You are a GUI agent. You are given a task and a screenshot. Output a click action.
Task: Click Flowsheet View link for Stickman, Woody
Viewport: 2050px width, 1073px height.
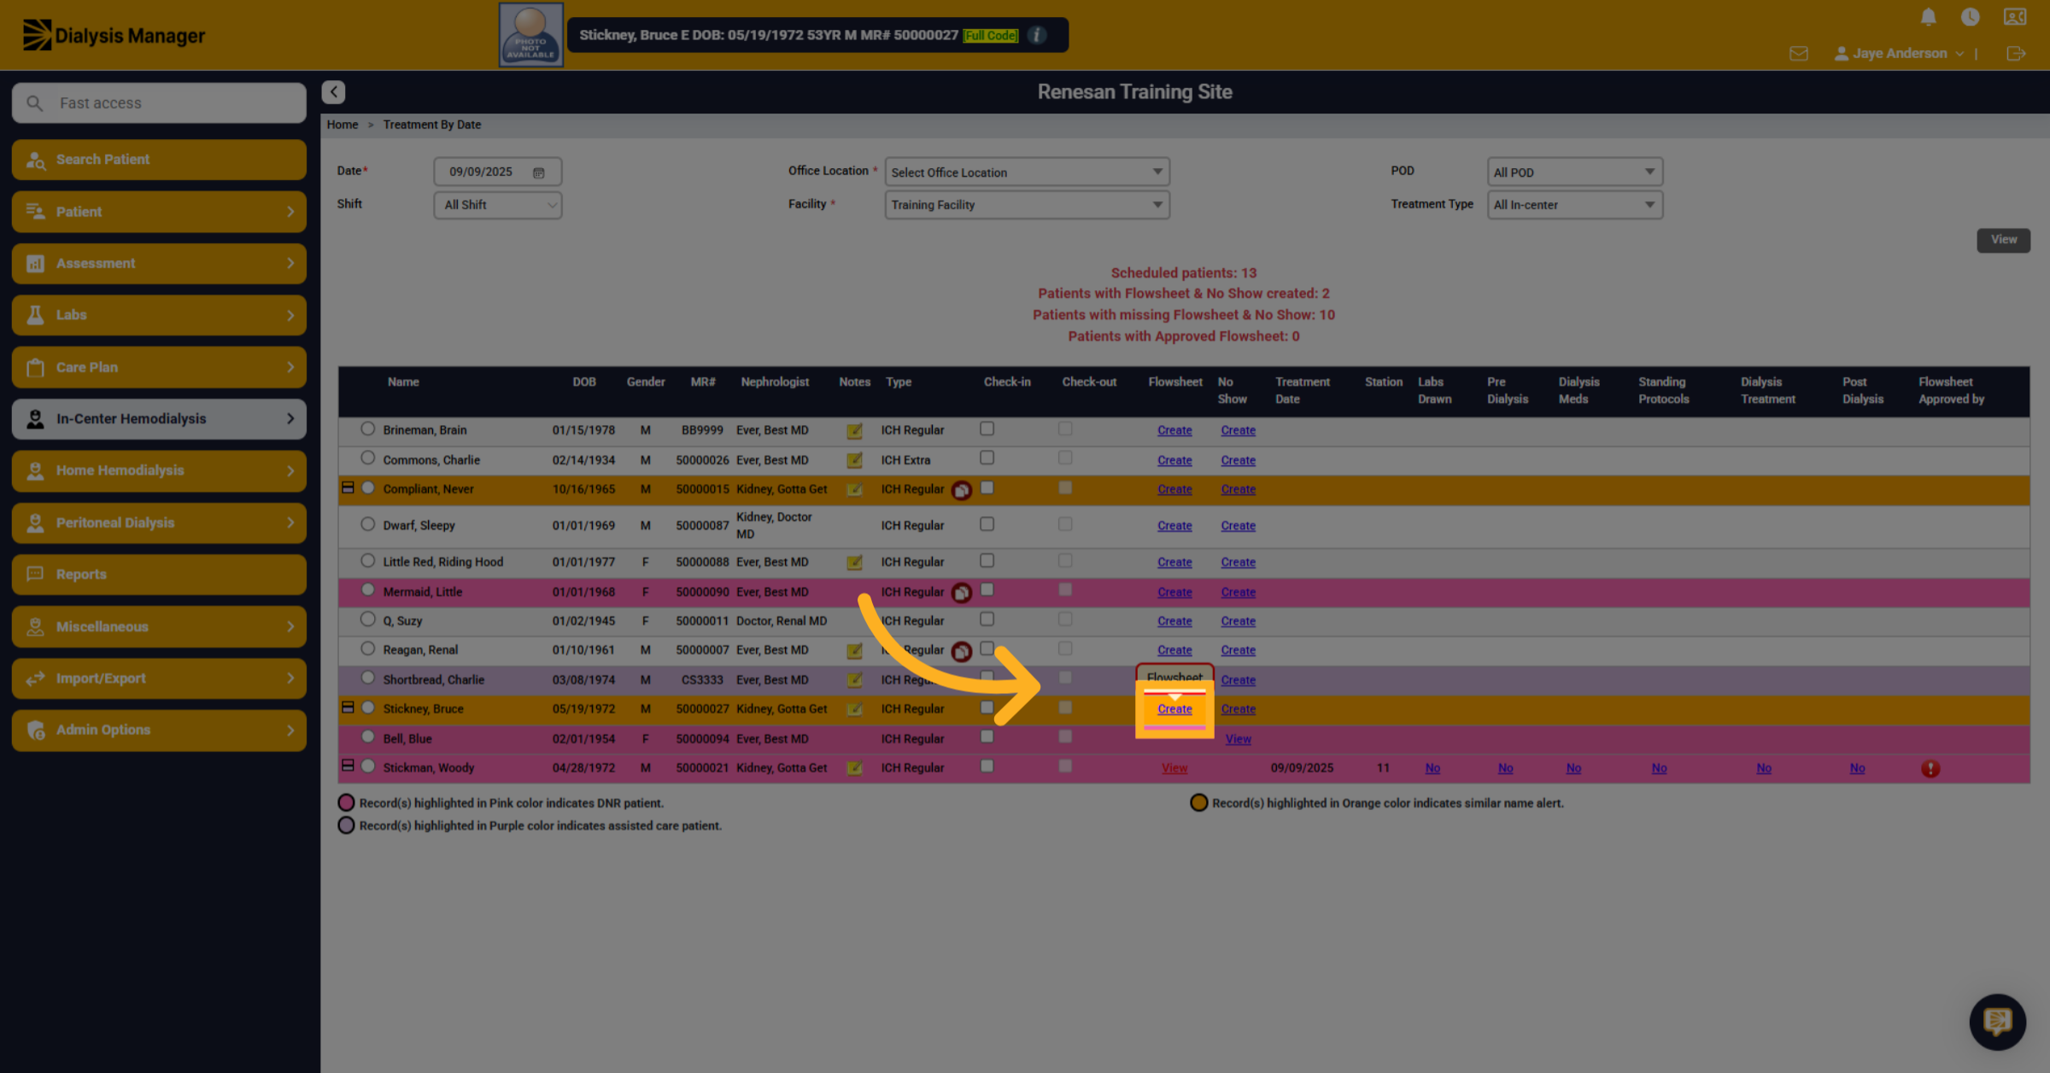pyautogui.click(x=1174, y=768)
